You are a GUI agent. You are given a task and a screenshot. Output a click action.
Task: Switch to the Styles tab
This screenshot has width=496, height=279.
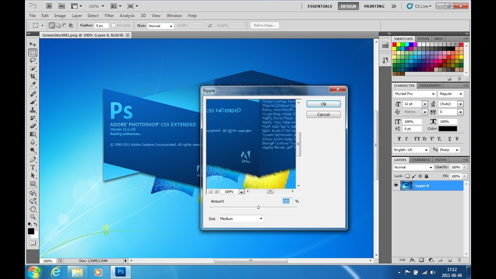click(423, 39)
